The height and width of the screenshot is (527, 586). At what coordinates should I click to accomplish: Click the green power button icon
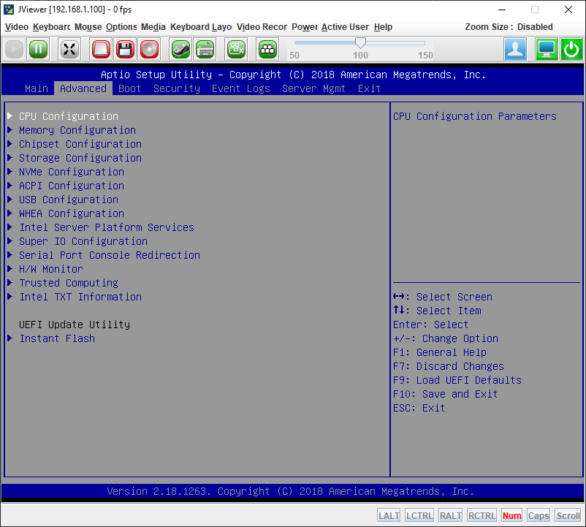coord(571,49)
